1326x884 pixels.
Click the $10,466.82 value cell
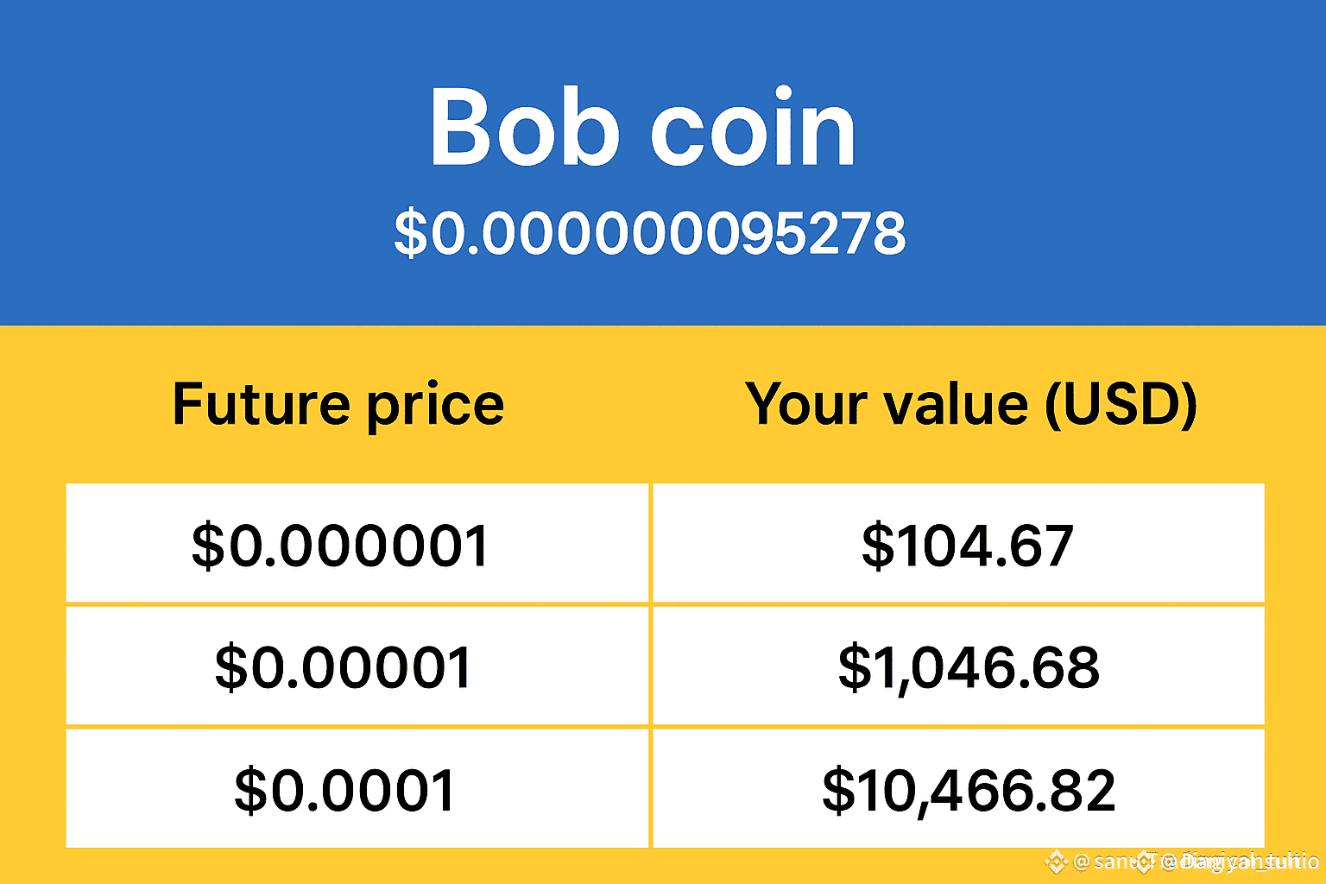[x=959, y=788]
